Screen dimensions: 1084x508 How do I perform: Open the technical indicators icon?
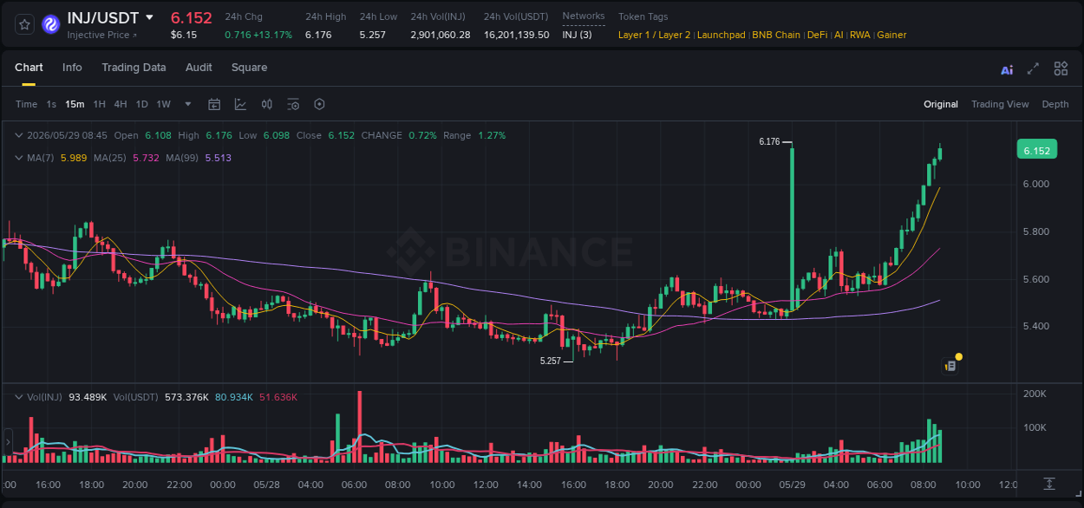pyautogui.click(x=240, y=104)
